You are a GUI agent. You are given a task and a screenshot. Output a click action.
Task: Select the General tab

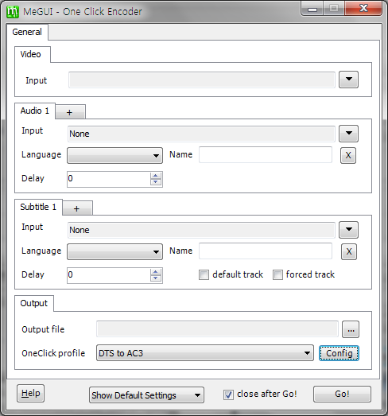pos(27,32)
